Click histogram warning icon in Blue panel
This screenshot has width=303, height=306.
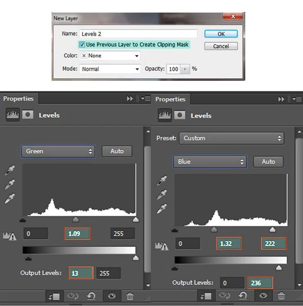162,246
